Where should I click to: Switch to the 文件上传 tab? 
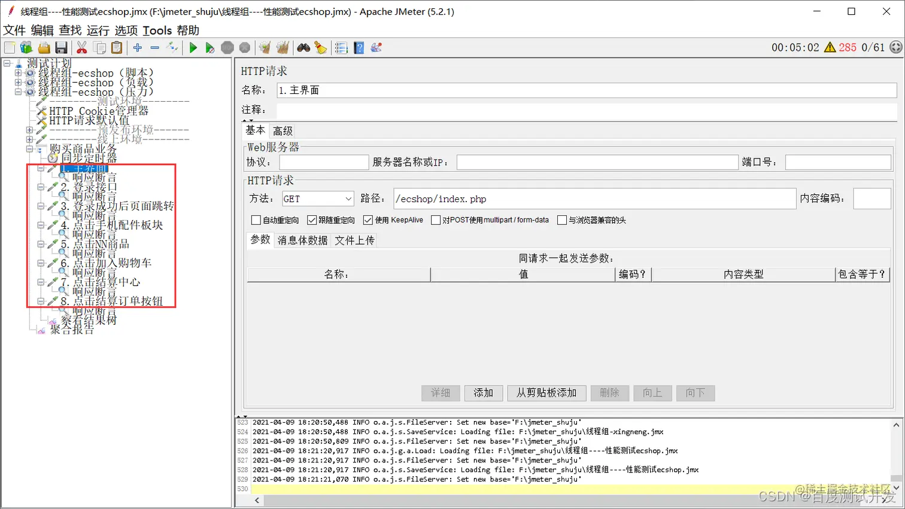pos(354,240)
